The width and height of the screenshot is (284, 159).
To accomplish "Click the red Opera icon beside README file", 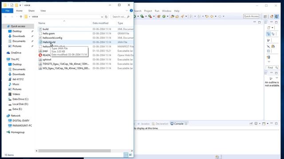I will tap(40, 55).
